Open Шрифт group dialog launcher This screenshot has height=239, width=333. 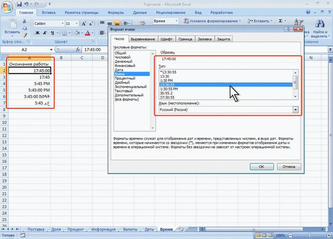[93, 41]
